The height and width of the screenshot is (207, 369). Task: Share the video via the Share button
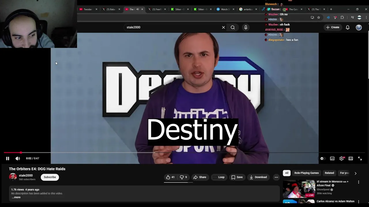[200, 177]
